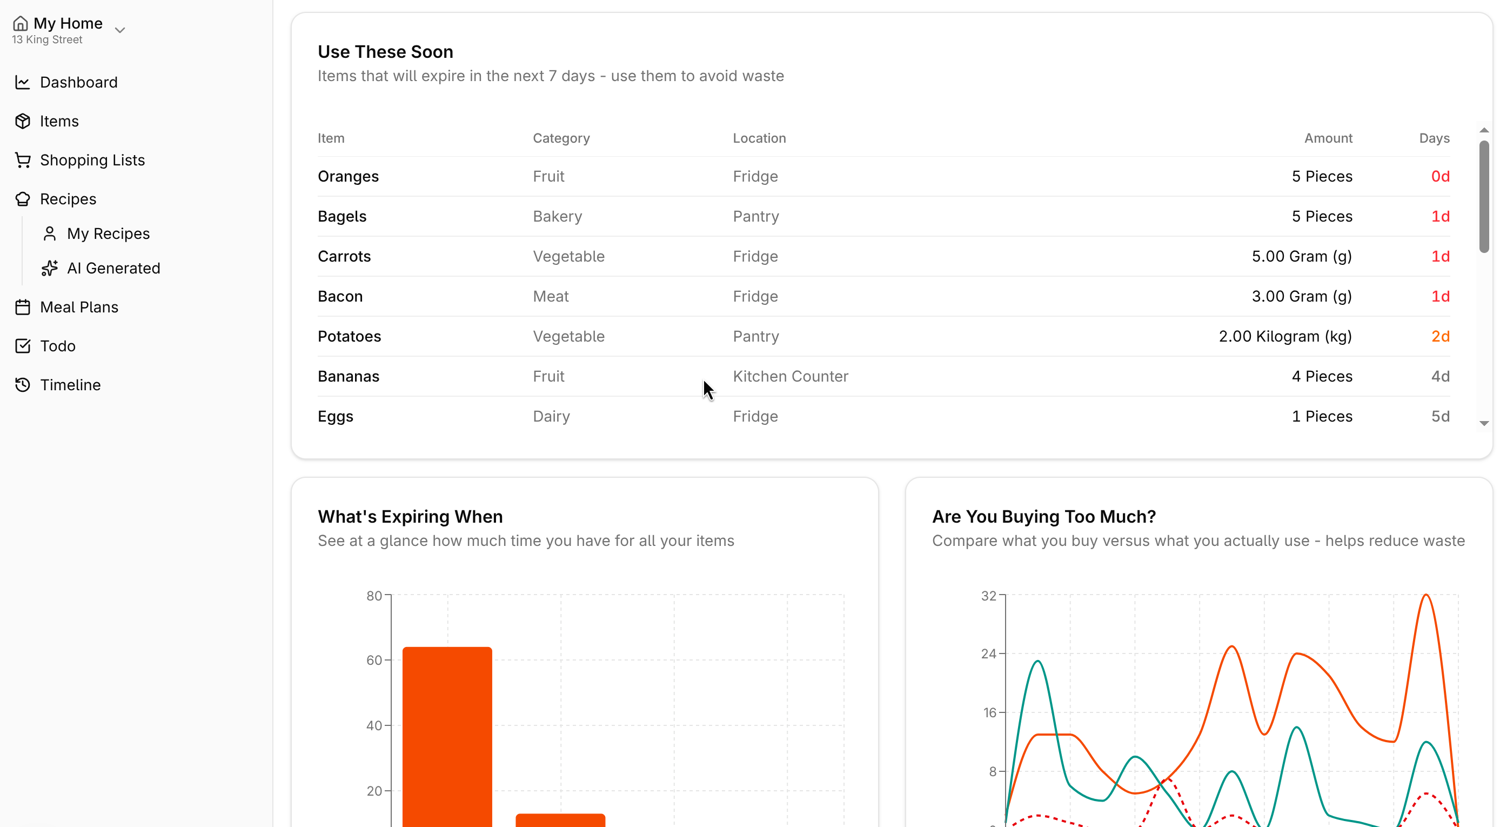The height and width of the screenshot is (827, 1500).
Task: Click the My Recipes person icon
Action: click(x=50, y=234)
